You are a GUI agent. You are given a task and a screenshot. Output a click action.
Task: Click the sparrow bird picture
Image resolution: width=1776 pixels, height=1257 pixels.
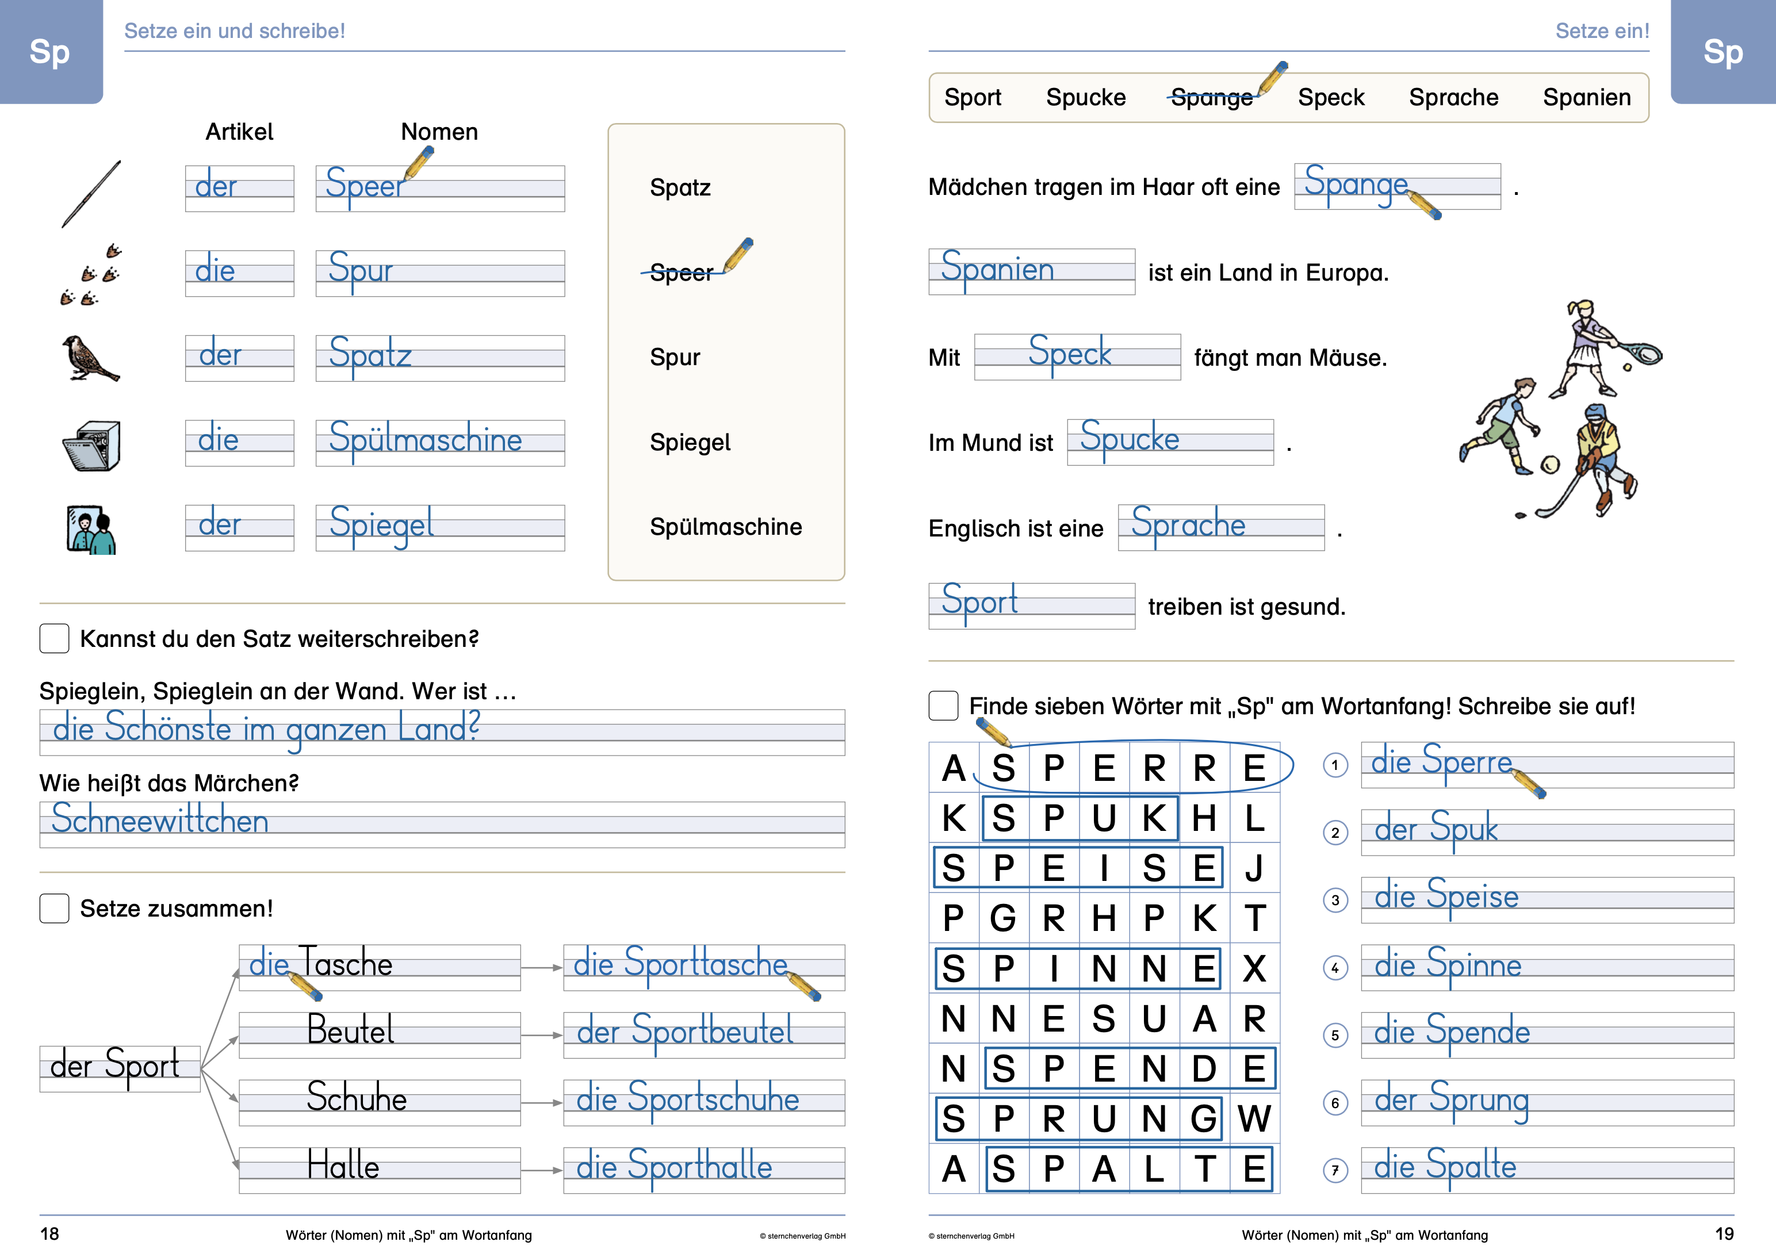90,358
